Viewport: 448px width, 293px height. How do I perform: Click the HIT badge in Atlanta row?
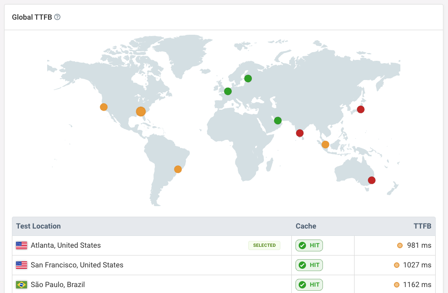[x=309, y=245]
